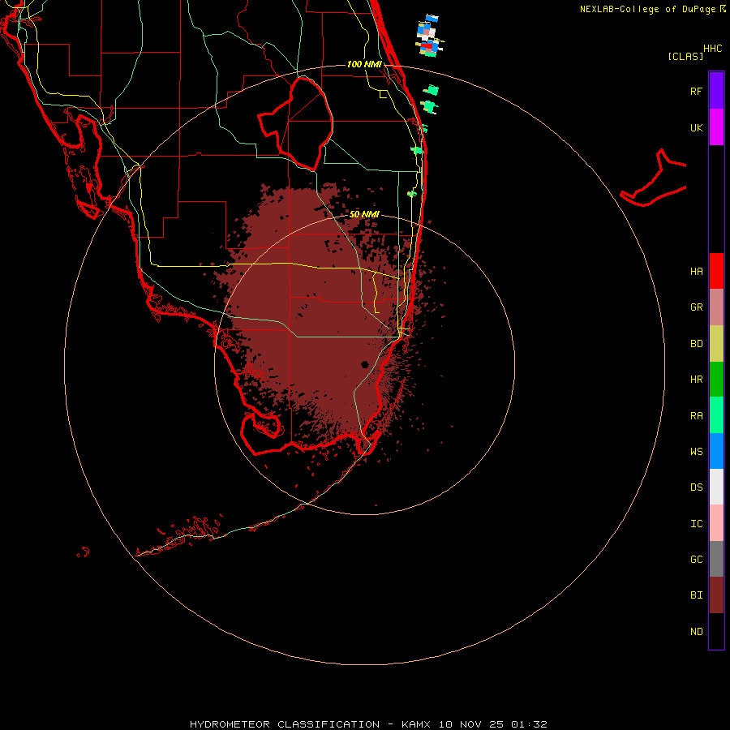Image resolution: width=730 pixels, height=730 pixels.
Task: Click the IC pink legend swatch
Action: pos(716,523)
